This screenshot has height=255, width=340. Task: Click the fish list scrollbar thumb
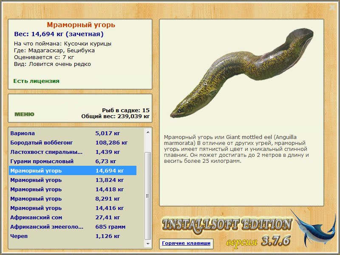(148, 196)
